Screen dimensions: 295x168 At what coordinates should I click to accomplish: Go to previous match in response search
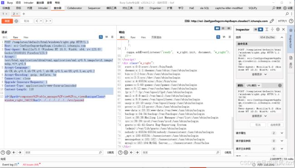point(132,153)
